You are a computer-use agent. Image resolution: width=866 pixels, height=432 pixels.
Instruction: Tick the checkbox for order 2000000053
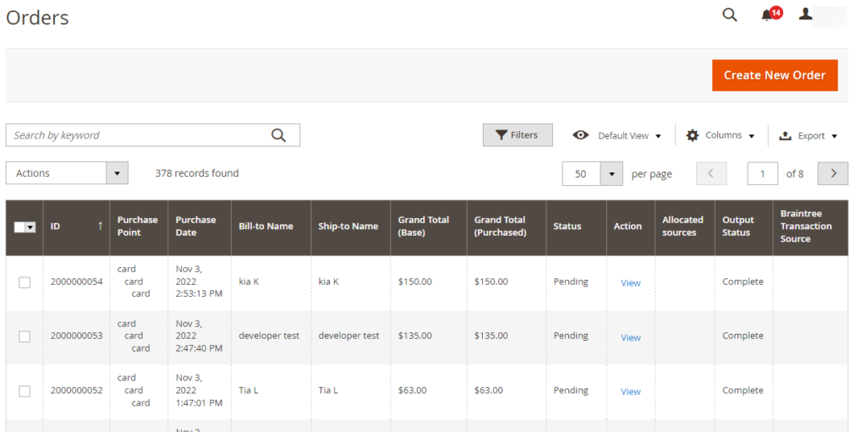(x=25, y=336)
